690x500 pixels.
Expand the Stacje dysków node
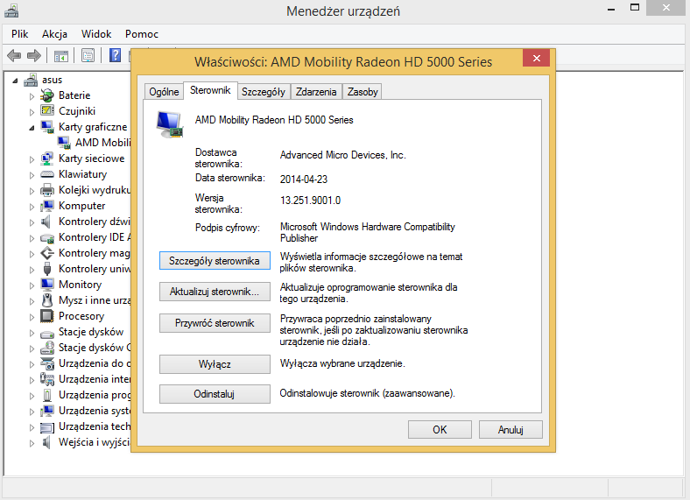pyautogui.click(x=32, y=332)
